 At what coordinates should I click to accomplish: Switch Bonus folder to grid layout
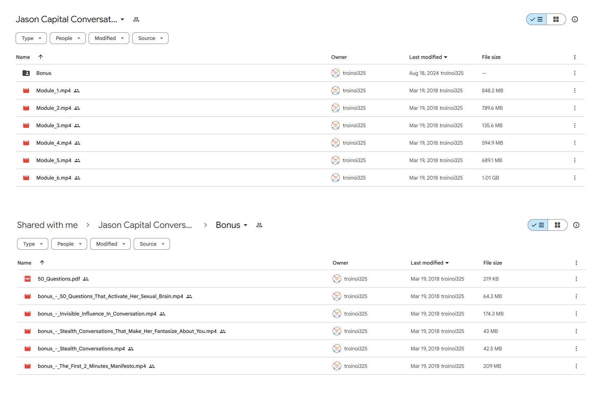click(557, 225)
